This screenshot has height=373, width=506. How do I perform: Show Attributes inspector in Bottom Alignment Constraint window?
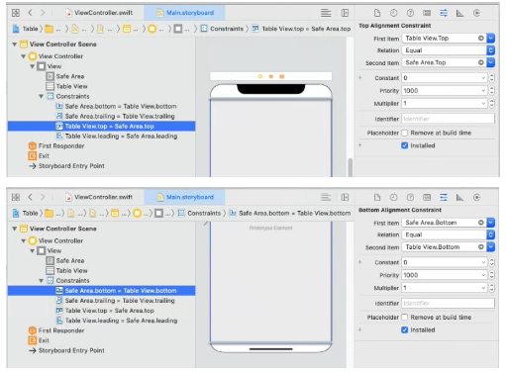click(444, 197)
